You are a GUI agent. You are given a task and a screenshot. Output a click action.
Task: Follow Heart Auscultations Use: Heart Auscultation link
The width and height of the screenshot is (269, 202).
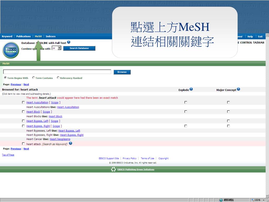pyautogui.click(x=68, y=107)
